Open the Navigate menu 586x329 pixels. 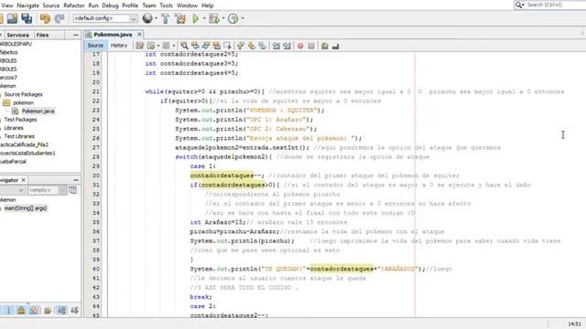pyautogui.click(x=27, y=5)
